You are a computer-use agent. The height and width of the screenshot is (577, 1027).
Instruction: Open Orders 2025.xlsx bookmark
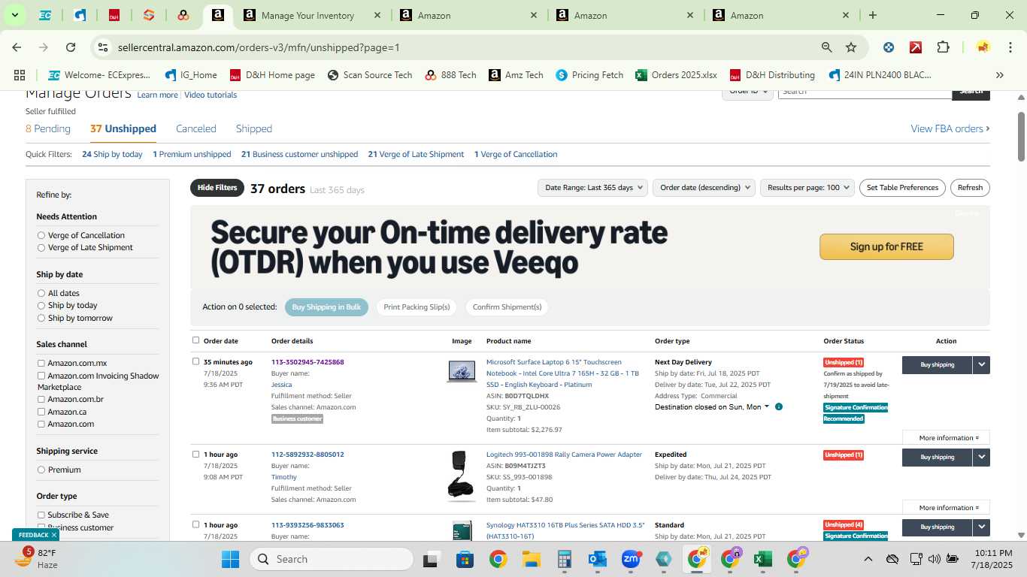coord(676,75)
